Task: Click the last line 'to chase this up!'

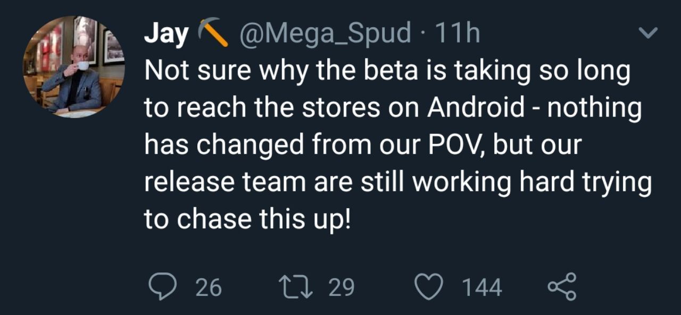Action: pyautogui.click(x=248, y=219)
